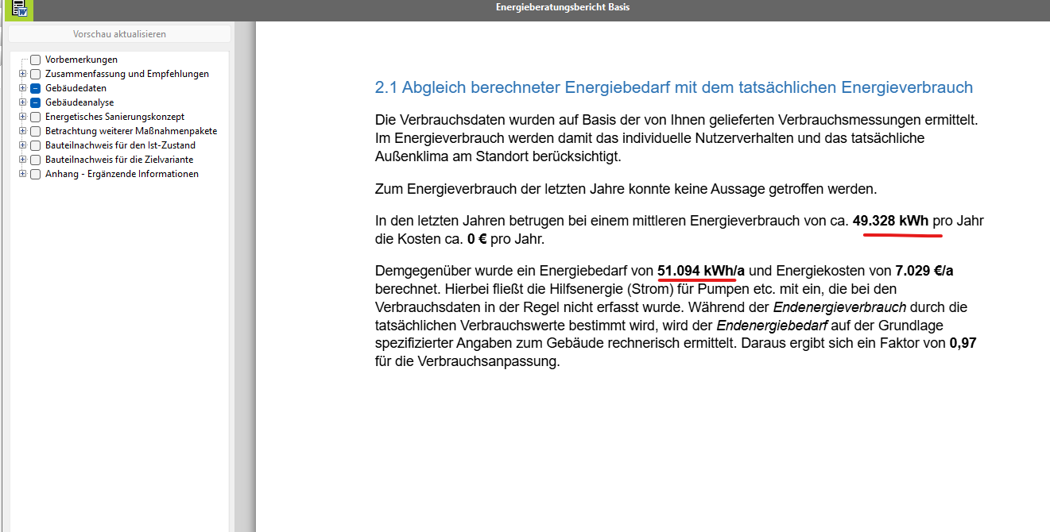Tick the Energetisches Sanierungskonzept checkbox
1050x532 pixels.
[x=35, y=117]
